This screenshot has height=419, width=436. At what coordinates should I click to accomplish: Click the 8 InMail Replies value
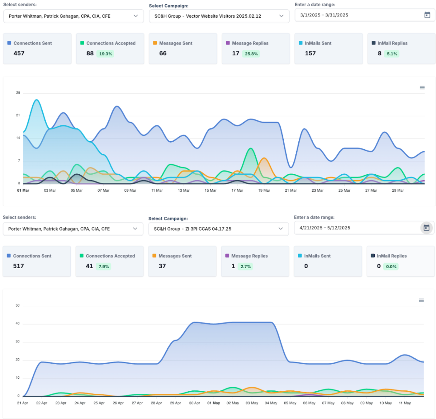click(x=380, y=53)
